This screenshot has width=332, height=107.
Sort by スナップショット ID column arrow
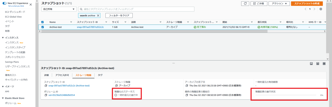click(x=106, y=22)
